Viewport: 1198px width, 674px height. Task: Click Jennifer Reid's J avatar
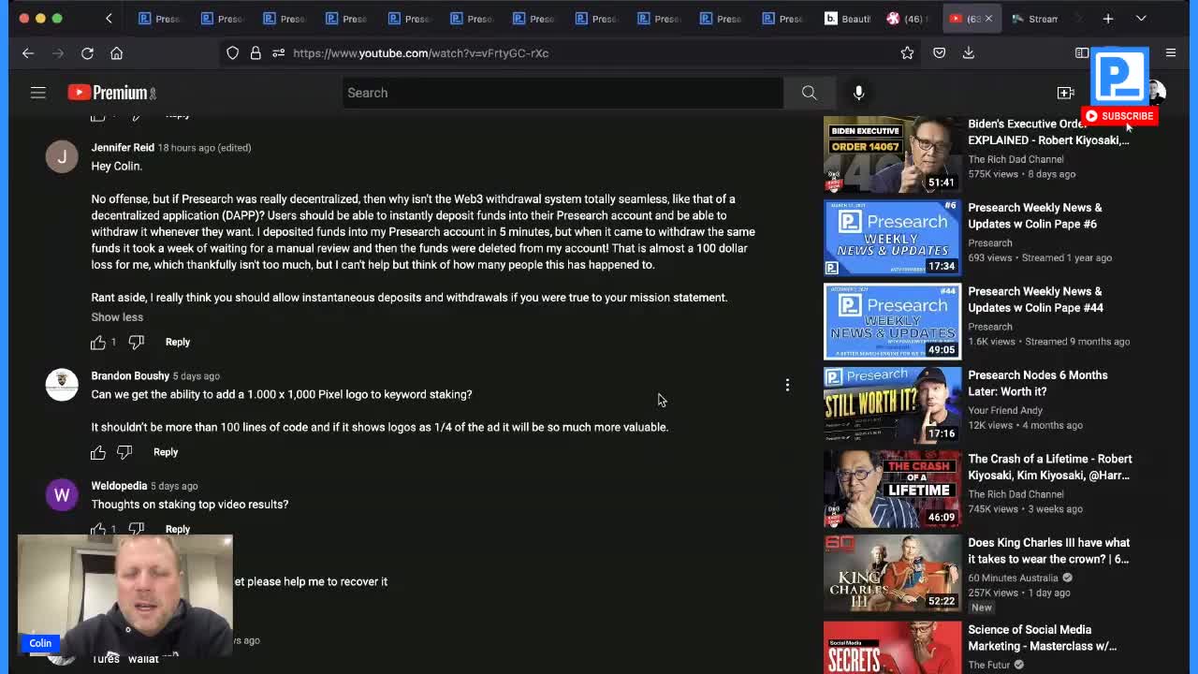click(x=62, y=156)
